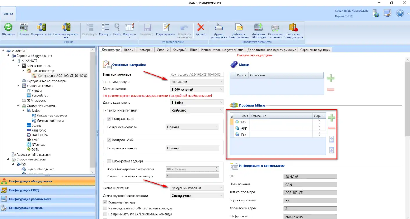Open Полярность сигнала dropdown under Контроль АКБ
410x219 pixels.
(192, 148)
